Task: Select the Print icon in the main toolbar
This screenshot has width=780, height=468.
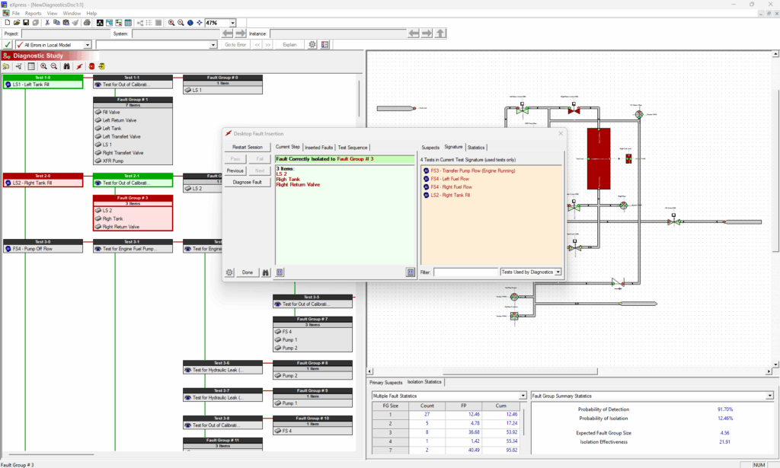Action: (86, 22)
